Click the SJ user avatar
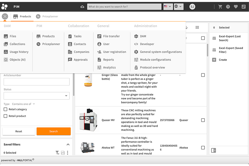 coord(192,7)
